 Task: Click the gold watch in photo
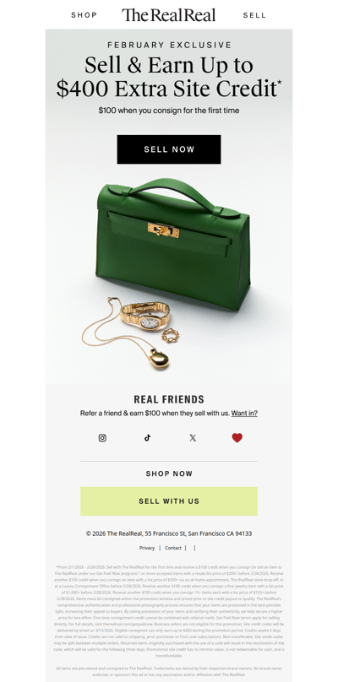[x=145, y=317]
